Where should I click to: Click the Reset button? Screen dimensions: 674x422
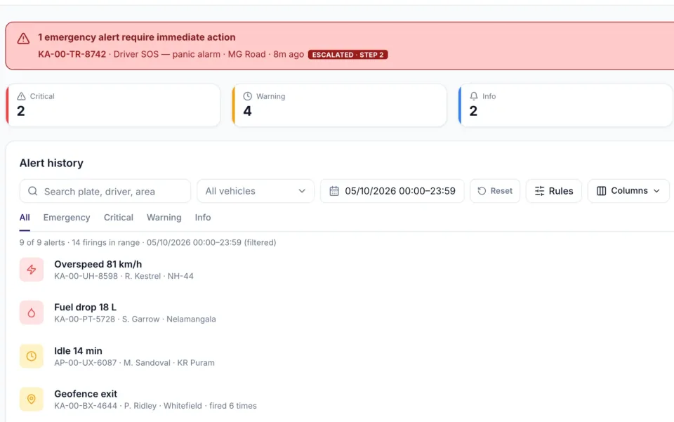point(495,191)
